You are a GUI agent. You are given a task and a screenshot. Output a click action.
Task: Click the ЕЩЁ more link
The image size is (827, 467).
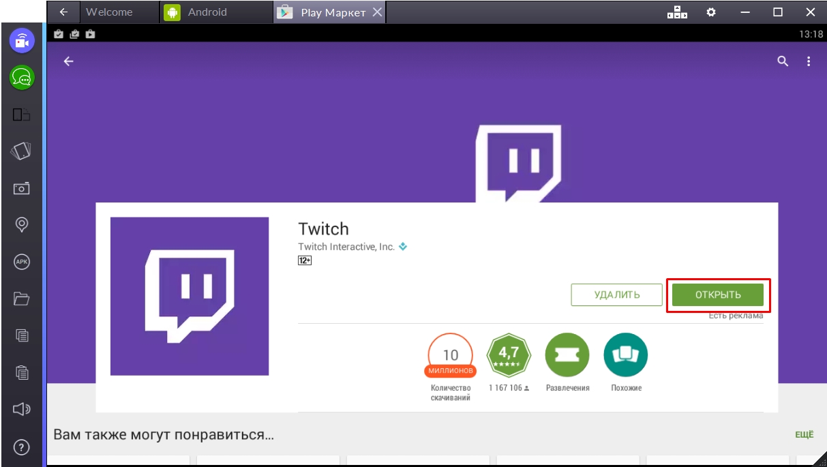click(x=805, y=434)
